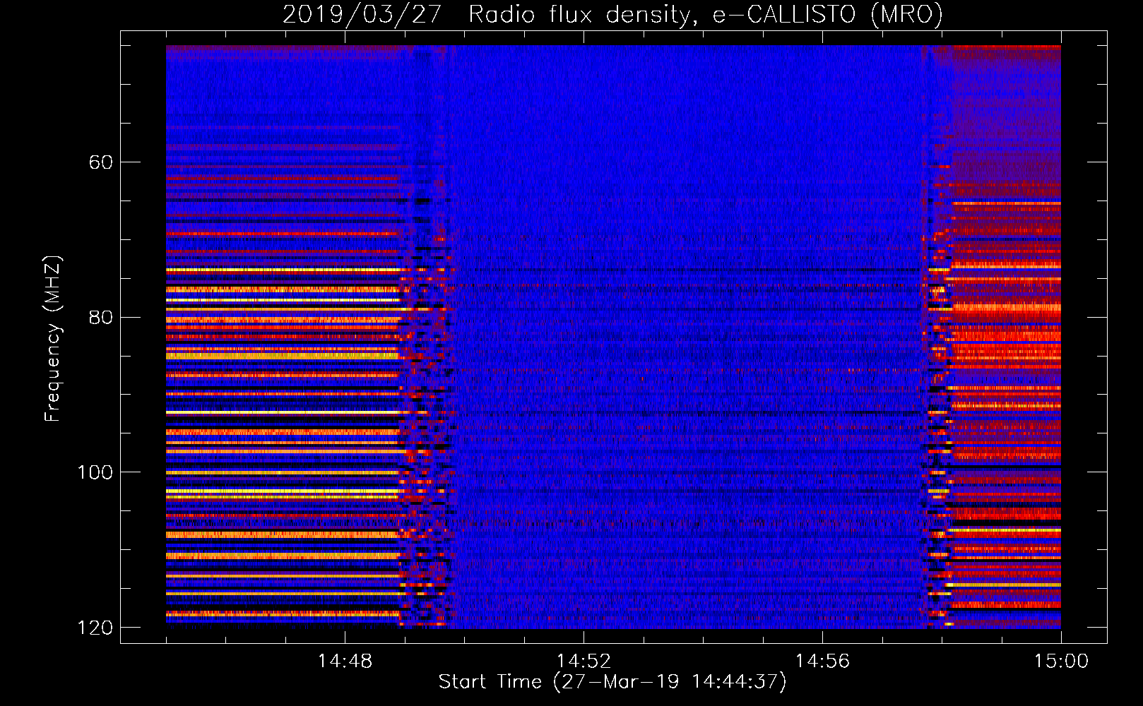This screenshot has width=1143, height=706.
Task: Click the plot title "2019/03/27 Radio flux density, e-CALLISTO (MRO)"
Action: tap(612, 14)
